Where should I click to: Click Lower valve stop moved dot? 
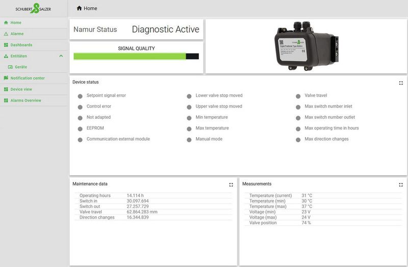point(189,96)
